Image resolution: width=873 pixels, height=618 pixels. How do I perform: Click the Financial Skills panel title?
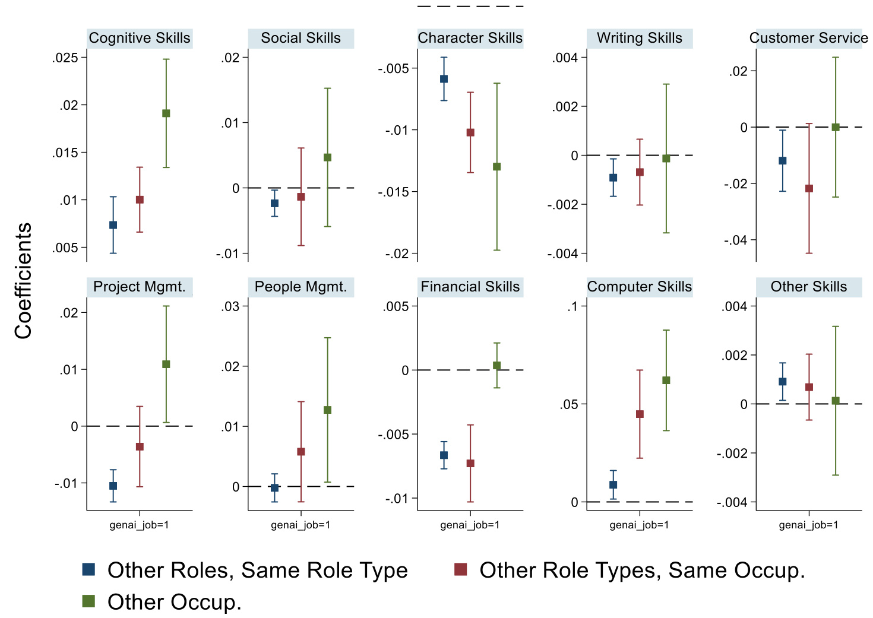coord(470,287)
